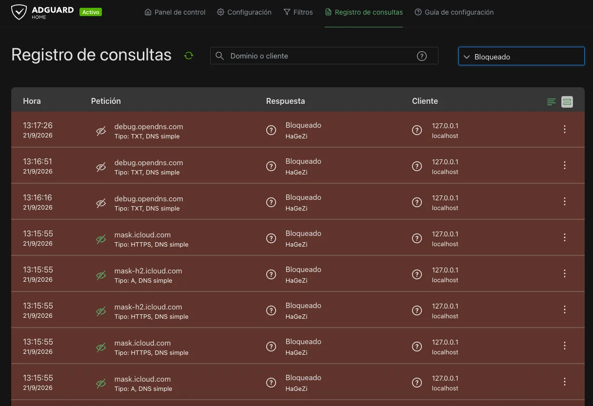Show client info icon for 13:16:51 row
This screenshot has height=406, width=593.
pos(417,166)
